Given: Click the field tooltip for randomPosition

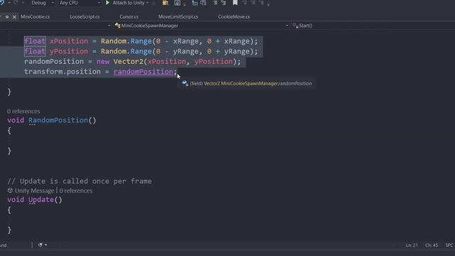Looking at the screenshot, I should pyautogui.click(x=247, y=84).
